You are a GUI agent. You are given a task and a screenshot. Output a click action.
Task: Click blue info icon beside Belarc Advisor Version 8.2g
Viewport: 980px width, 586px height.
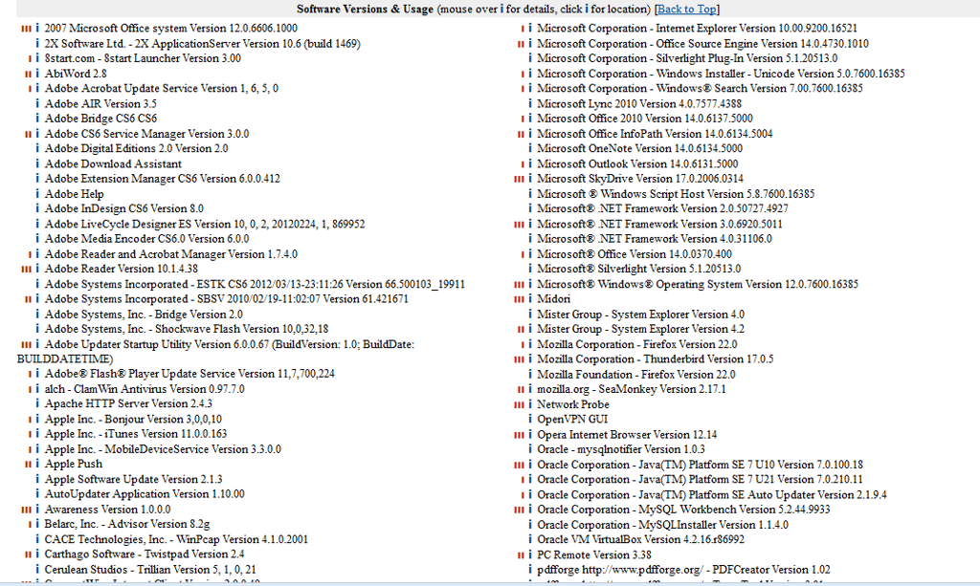(37, 524)
